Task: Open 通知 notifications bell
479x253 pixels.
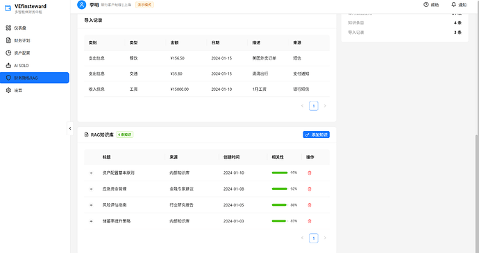Action: [459, 5]
